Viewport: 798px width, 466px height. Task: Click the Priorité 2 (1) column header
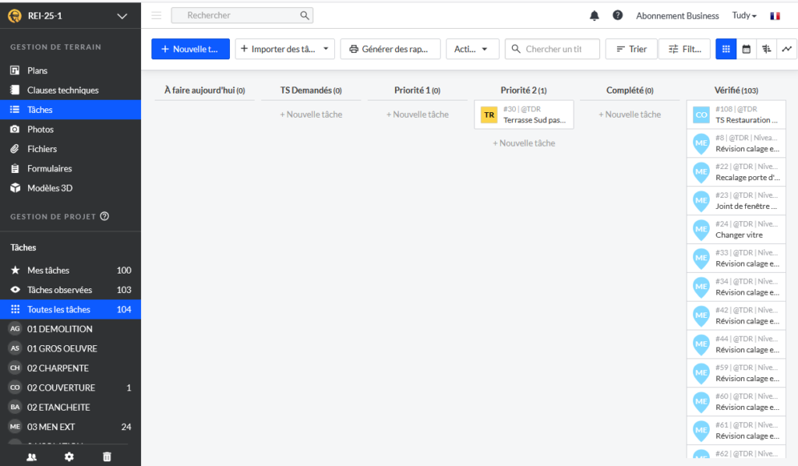pyautogui.click(x=524, y=90)
